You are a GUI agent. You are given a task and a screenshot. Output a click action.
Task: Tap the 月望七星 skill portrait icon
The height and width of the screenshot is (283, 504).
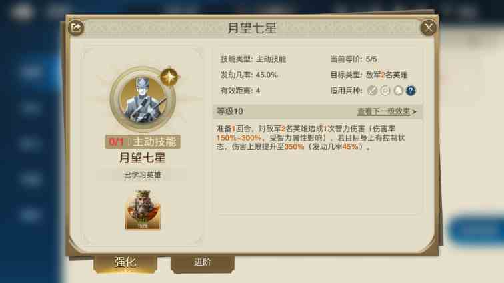point(143,99)
